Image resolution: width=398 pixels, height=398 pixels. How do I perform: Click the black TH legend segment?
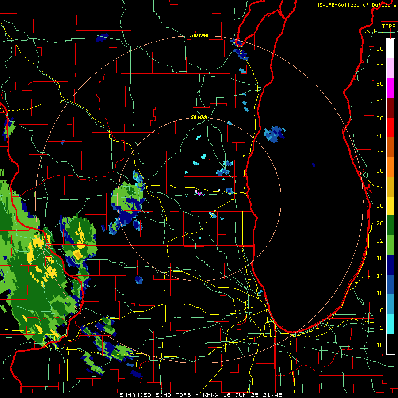[x=390, y=344]
